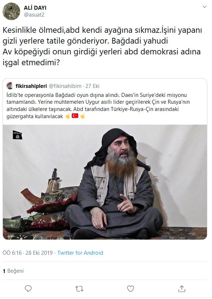The height and width of the screenshot is (299, 212).
Task: Open the ÖÖ 6:16 28 Eki 2019 timestamp
Action: tap(27, 253)
